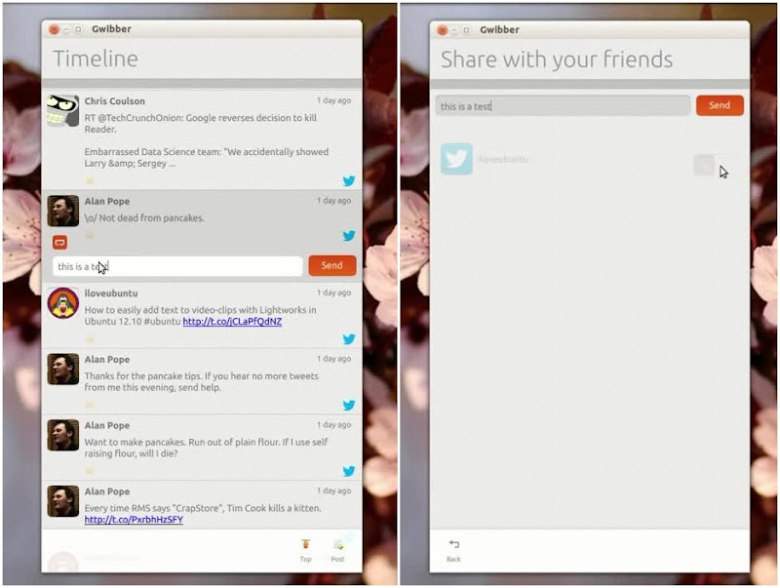Close the Timeline Gwibber window
The width and height of the screenshot is (780, 588).
point(54,30)
